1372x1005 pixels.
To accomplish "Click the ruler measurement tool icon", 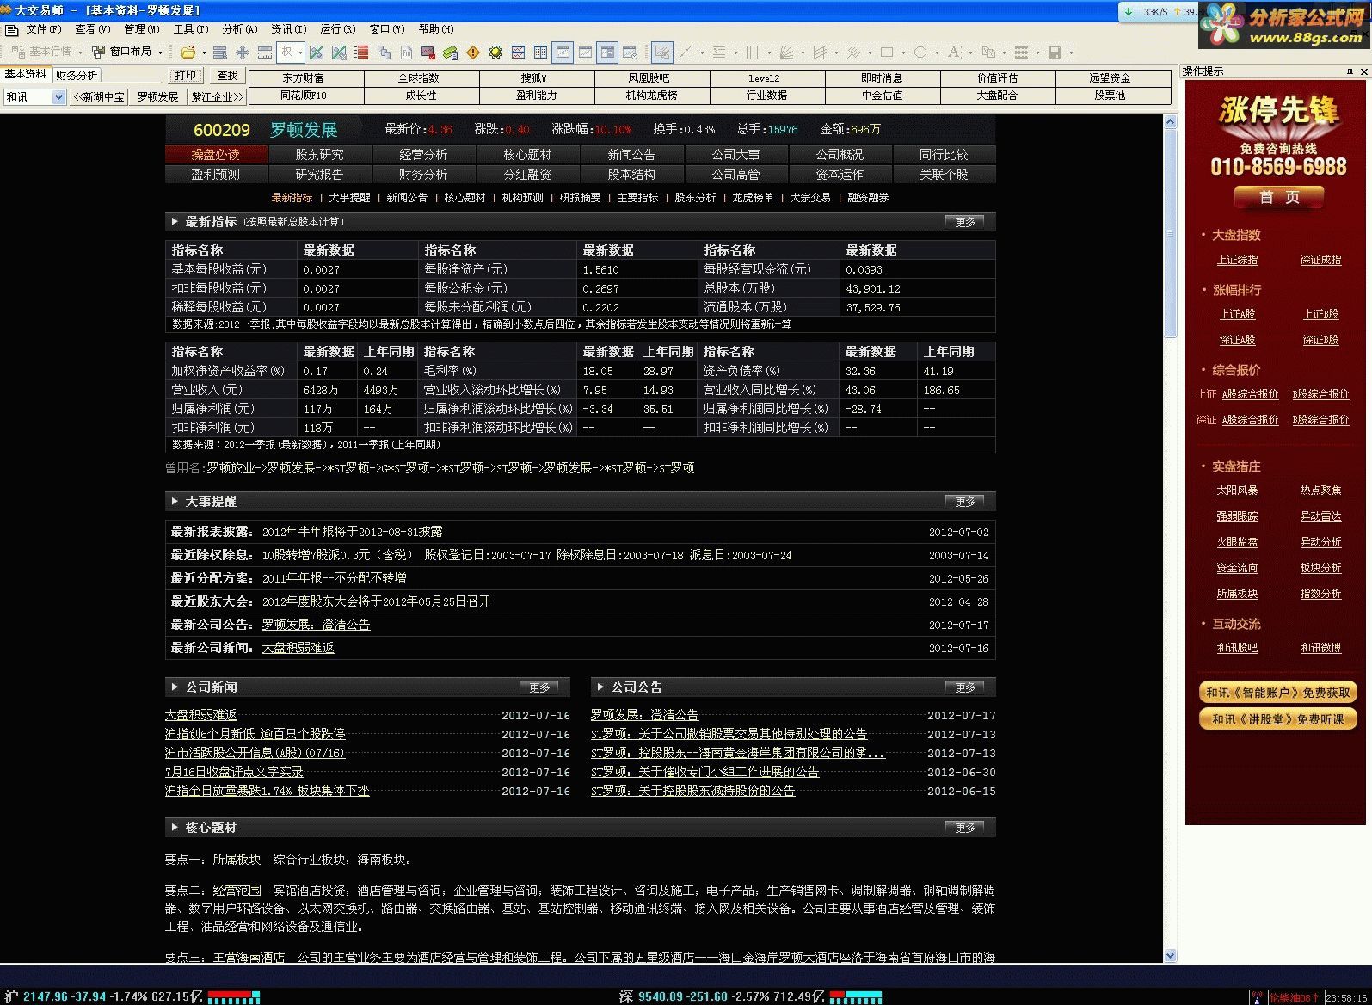I will [x=264, y=52].
